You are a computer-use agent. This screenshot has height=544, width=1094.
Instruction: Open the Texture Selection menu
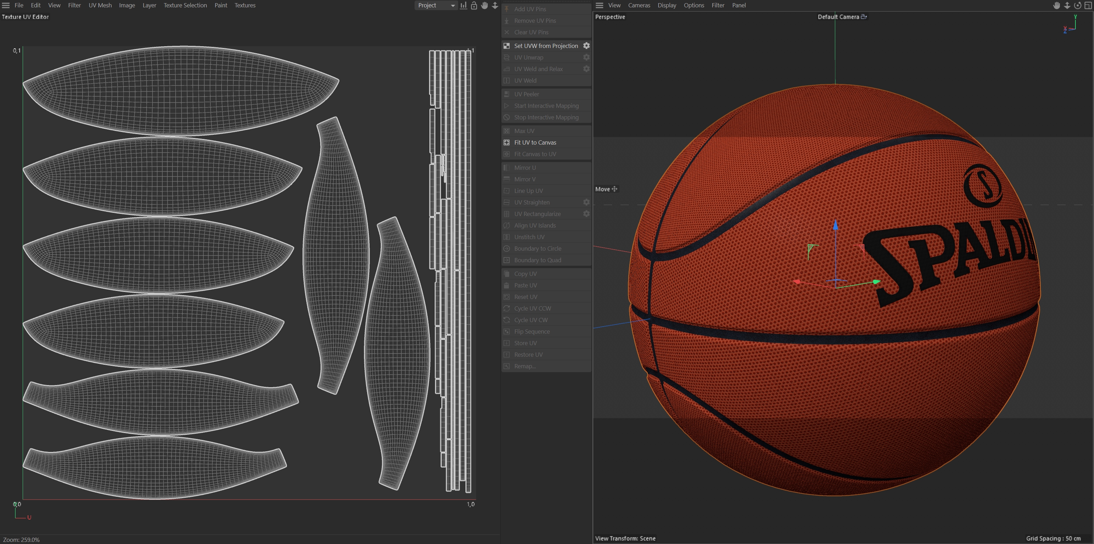point(185,6)
